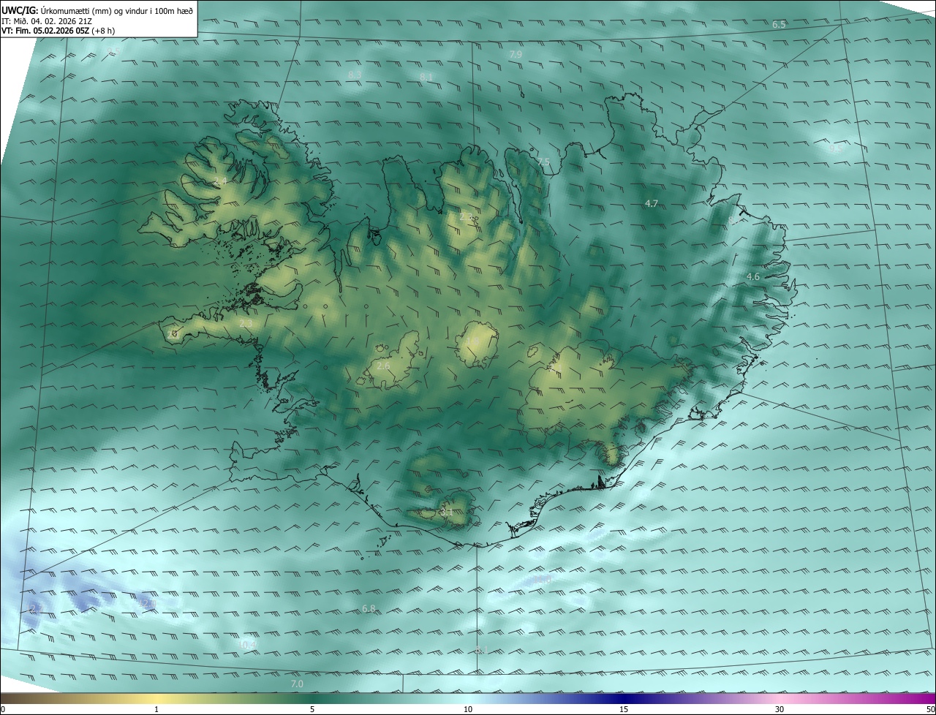Click the 2.4 value on the Westfjords
Screen dimensions: 936x715
(x=219, y=181)
